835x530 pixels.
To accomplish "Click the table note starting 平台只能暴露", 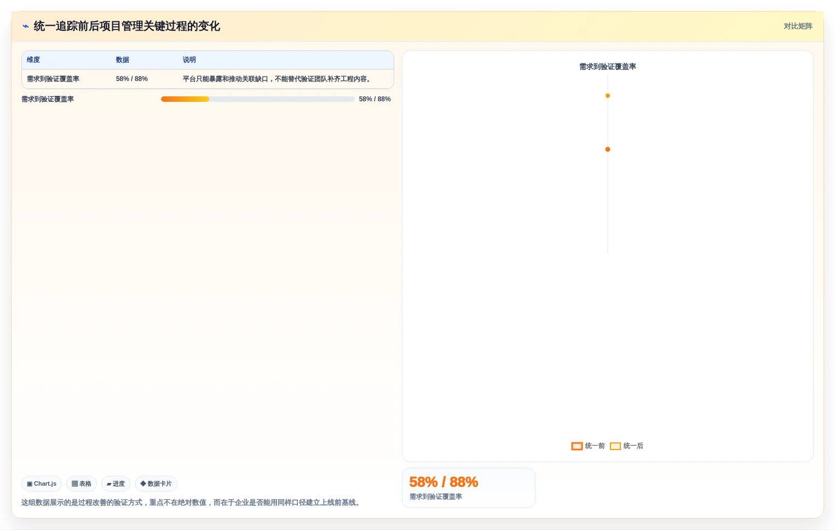I will 278,79.
